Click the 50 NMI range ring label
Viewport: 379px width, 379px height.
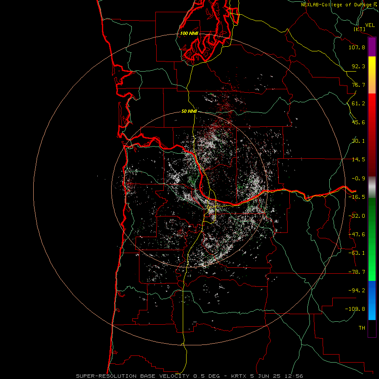189,111
